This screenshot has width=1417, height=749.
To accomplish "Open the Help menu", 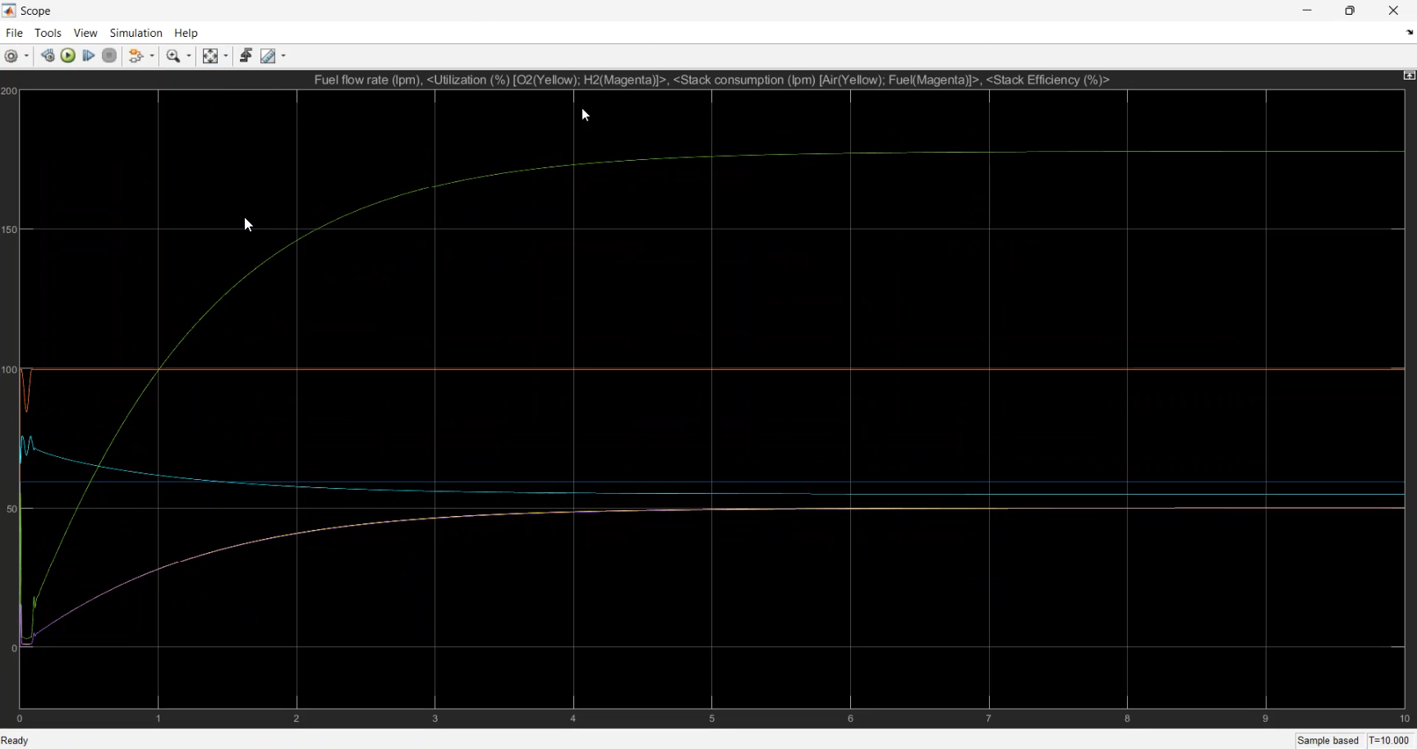I will [186, 33].
